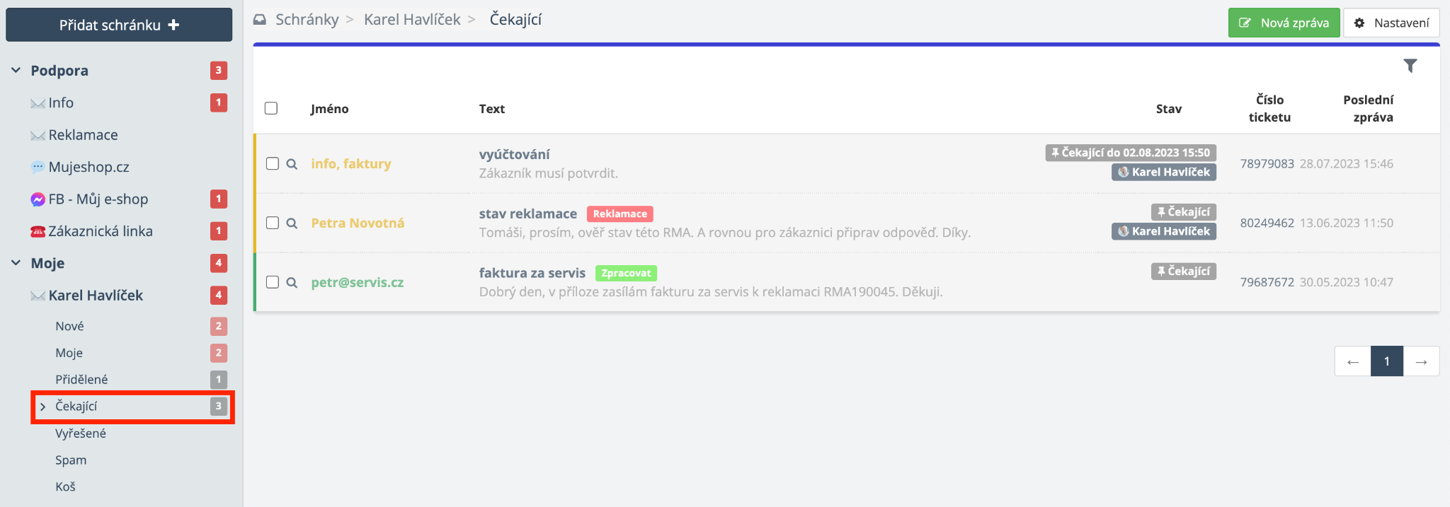Open the Mujeshop.cz chat mailbox

89,167
